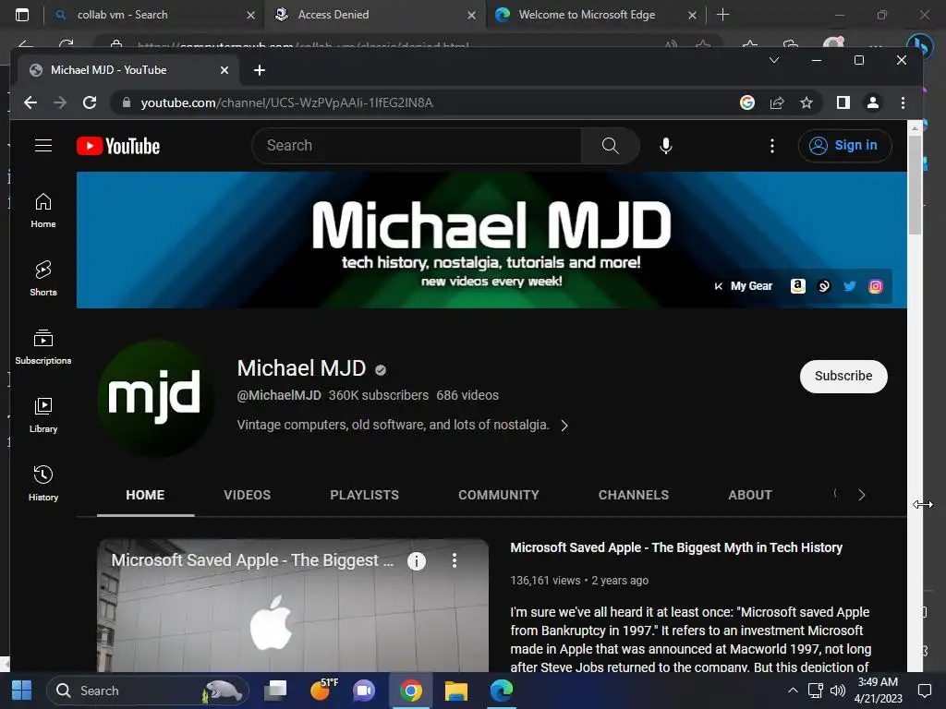The height and width of the screenshot is (709, 946).
Task: Switch to the Access Denied tab in Edge
Action: click(374, 15)
